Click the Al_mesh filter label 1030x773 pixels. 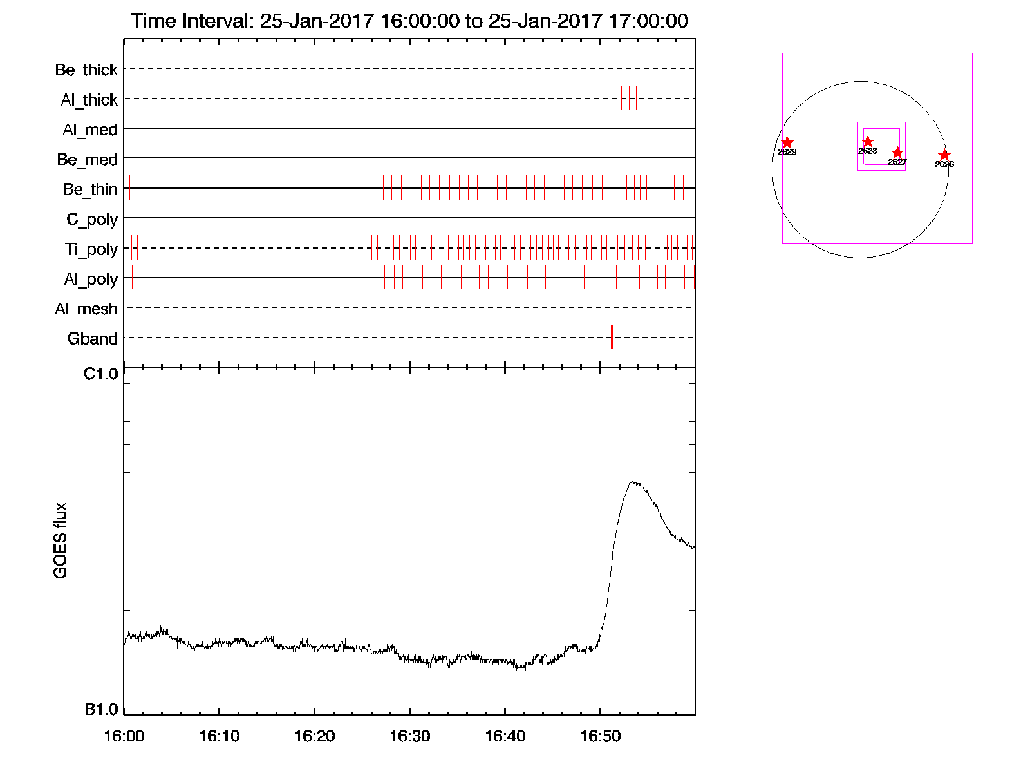86,309
